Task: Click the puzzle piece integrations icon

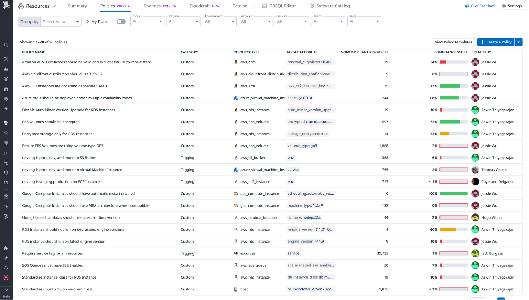Action: (6, 248)
